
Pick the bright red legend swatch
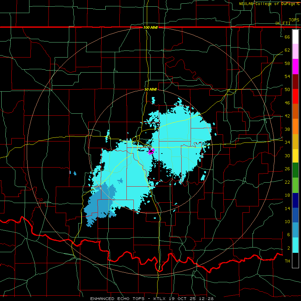tap(295, 96)
